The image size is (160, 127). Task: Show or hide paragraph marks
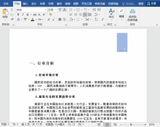click(103, 19)
